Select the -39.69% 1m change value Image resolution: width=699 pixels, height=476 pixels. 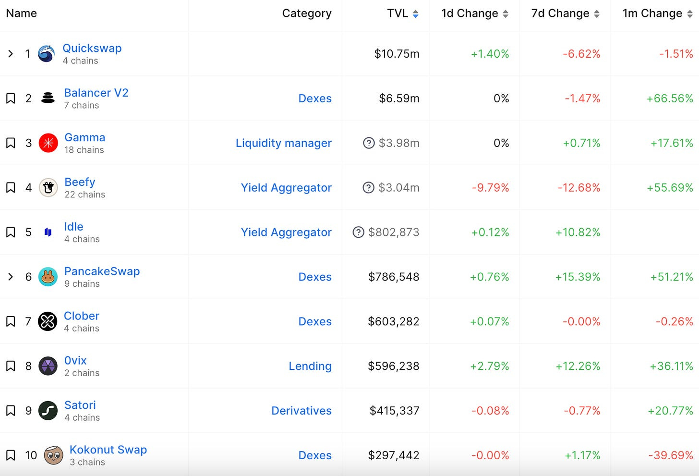[x=671, y=455]
